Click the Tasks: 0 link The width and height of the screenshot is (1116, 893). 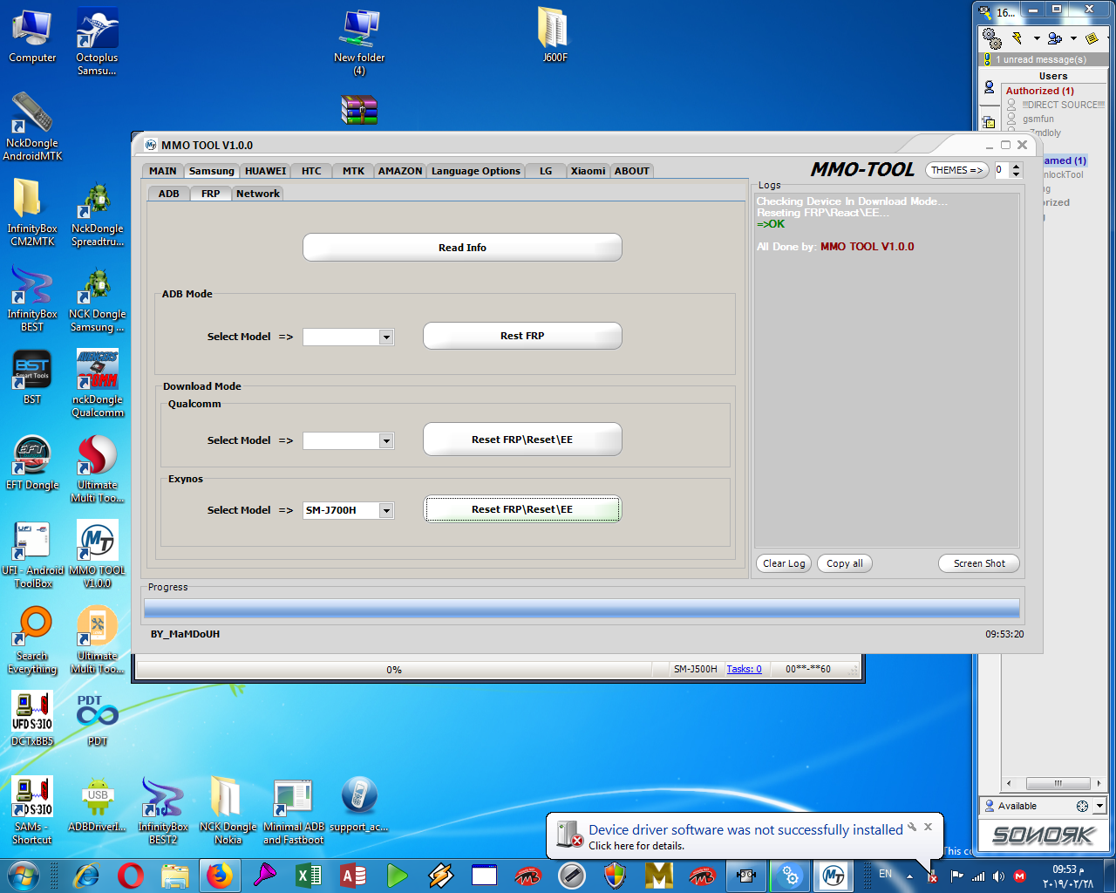744,670
